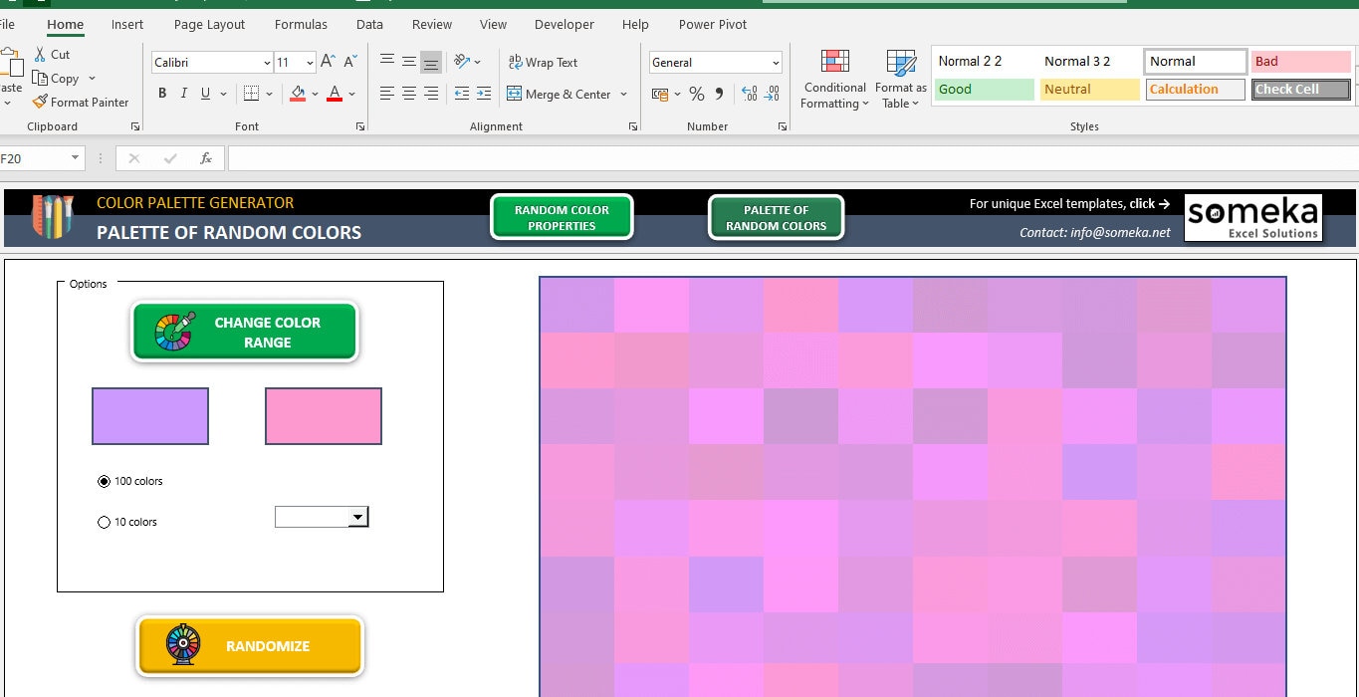Open Conditional Formatting options

point(833,78)
